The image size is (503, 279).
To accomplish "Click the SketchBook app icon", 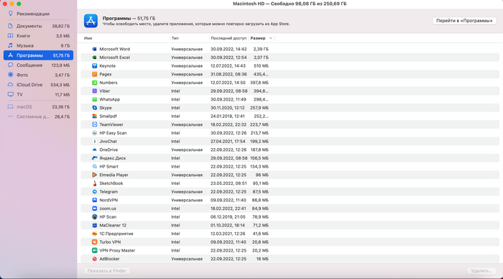I will click(x=94, y=183).
